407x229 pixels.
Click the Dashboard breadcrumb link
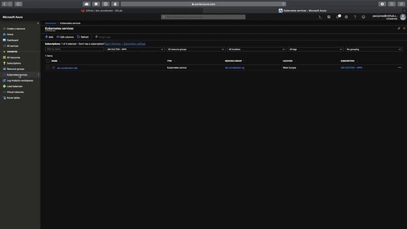51,23
